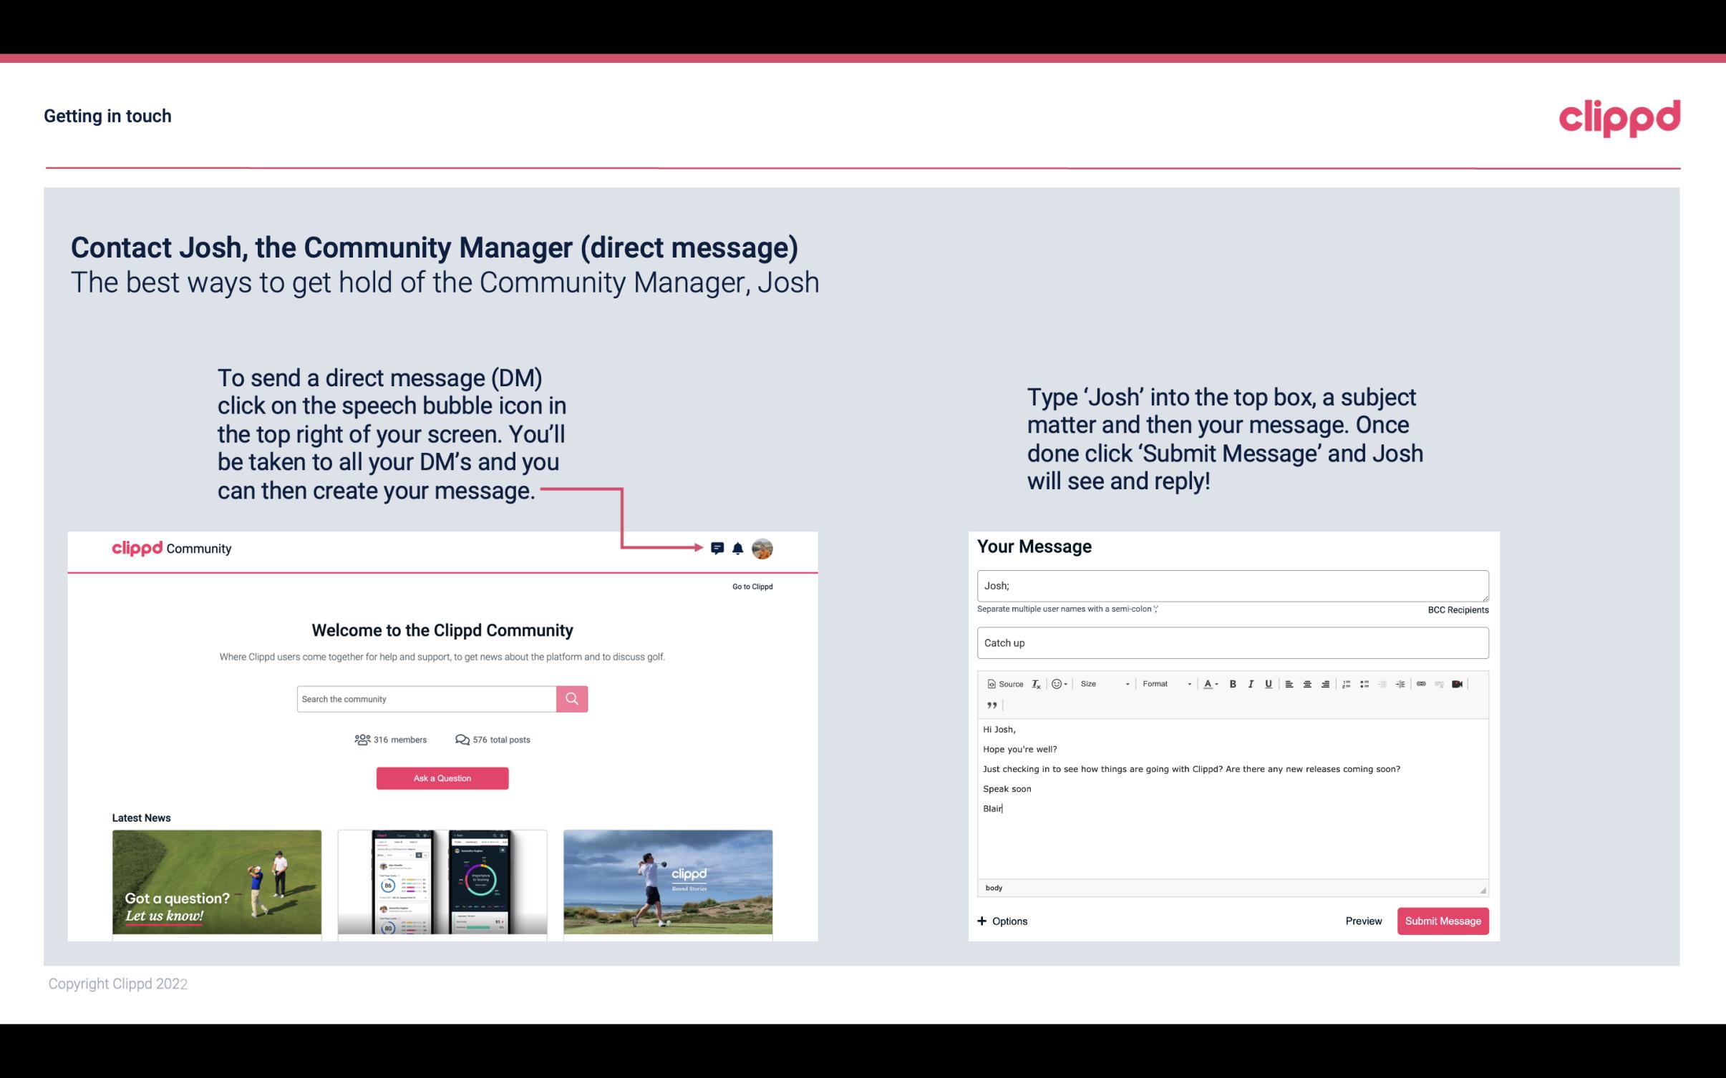Toggle BCC Recipients option
This screenshot has height=1078, width=1726.
1458,609
